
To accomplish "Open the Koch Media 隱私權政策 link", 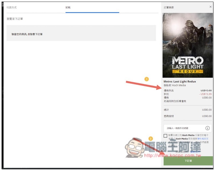I will coord(203,139).
